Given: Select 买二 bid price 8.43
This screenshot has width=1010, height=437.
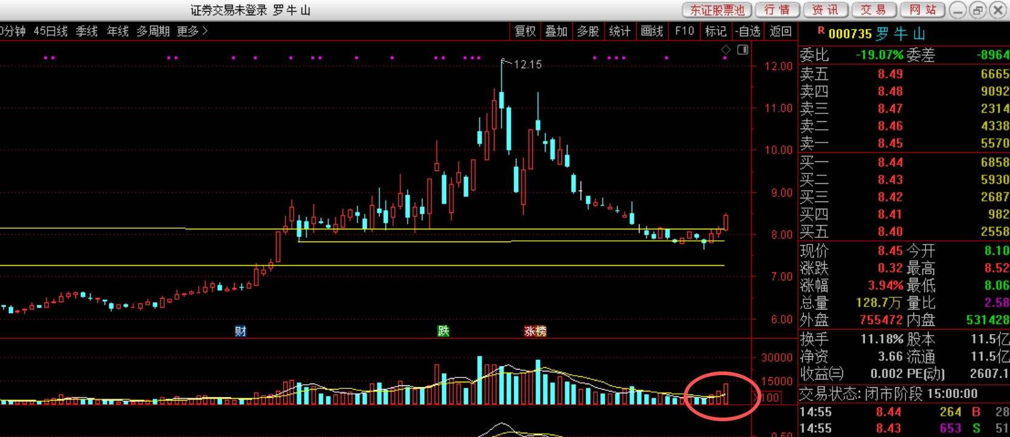Looking at the screenshot, I should [x=890, y=180].
